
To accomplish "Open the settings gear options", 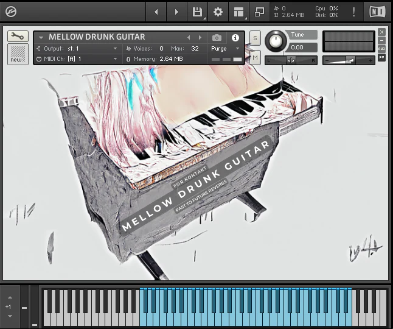I will click(x=218, y=12).
